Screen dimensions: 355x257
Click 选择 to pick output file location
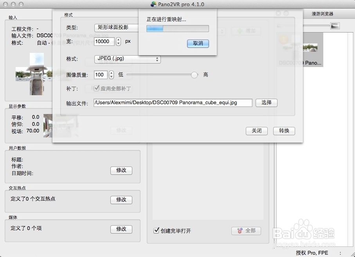pos(266,103)
